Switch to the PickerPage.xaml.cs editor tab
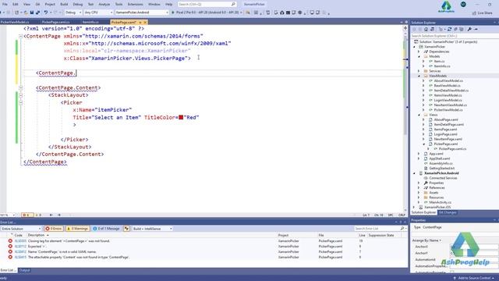Screen dimensions: 499x281 click(55, 23)
